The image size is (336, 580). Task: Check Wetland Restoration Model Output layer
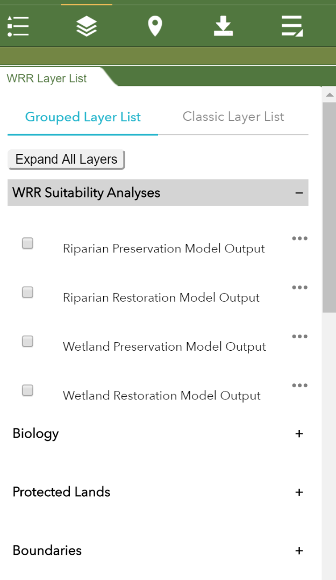[x=27, y=390]
